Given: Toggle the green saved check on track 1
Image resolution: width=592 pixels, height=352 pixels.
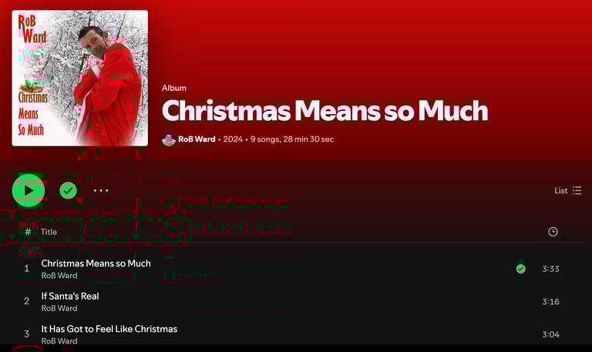Looking at the screenshot, I should pos(520,269).
